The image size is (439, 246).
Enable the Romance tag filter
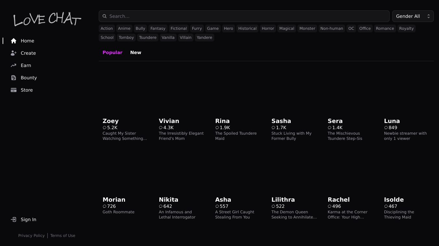(x=385, y=28)
